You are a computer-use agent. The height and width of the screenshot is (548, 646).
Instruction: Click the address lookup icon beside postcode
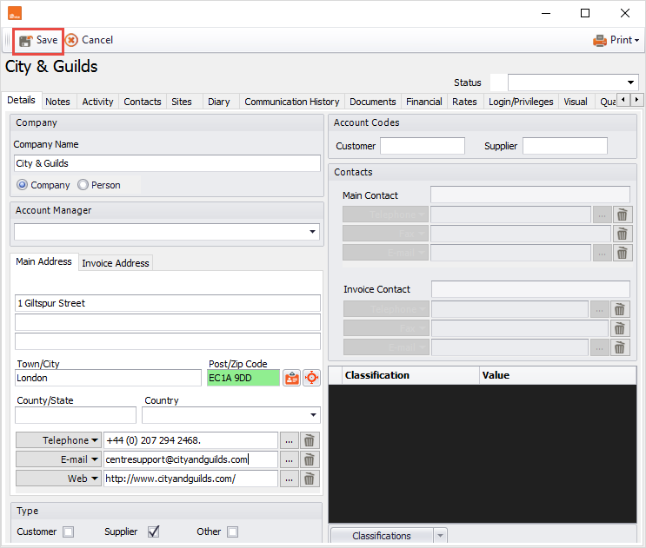click(x=291, y=378)
